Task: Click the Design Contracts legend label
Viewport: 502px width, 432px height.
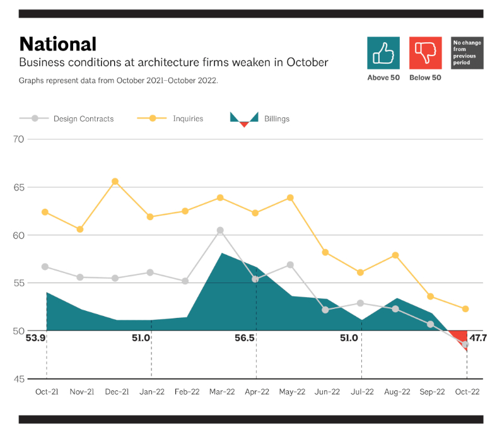Action: pyautogui.click(x=83, y=119)
